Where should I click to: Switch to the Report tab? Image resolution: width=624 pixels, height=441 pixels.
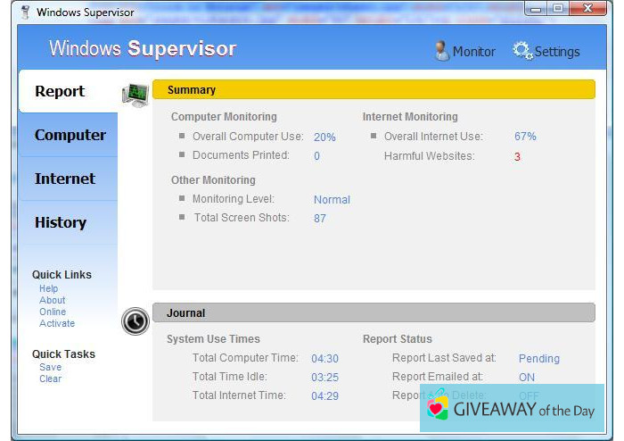(x=60, y=91)
